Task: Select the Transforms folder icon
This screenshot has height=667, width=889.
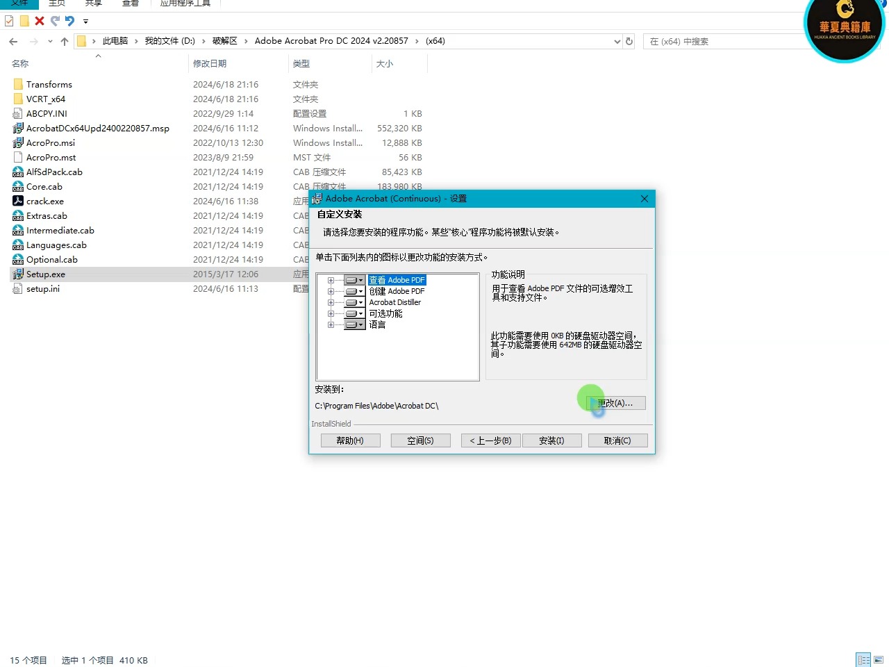Action: [18, 85]
